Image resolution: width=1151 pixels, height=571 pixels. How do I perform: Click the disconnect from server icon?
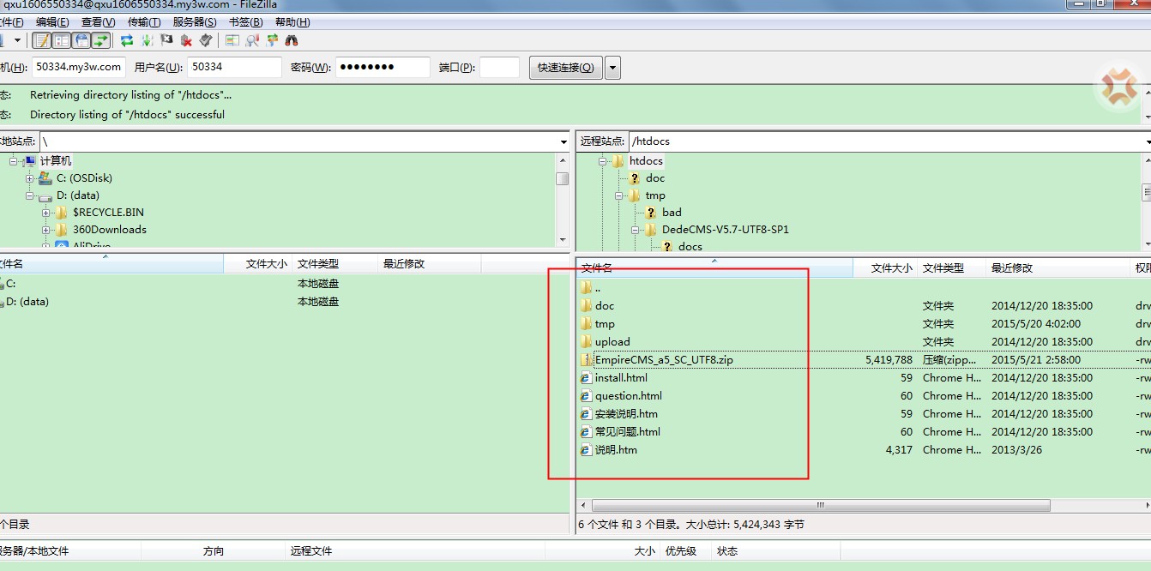[186, 40]
